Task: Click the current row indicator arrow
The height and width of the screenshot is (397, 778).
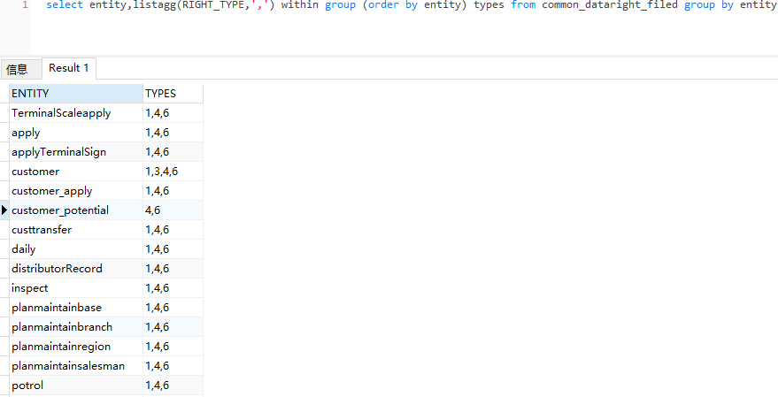Action: 4,210
